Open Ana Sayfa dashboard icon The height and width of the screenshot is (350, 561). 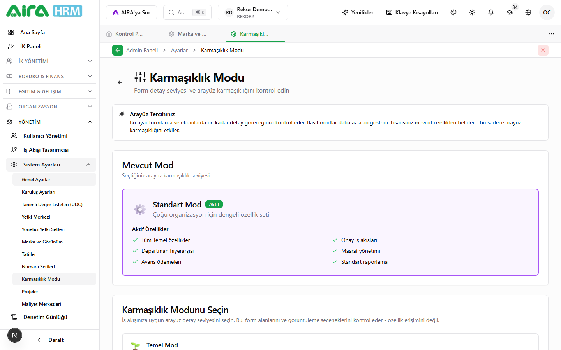(11, 32)
